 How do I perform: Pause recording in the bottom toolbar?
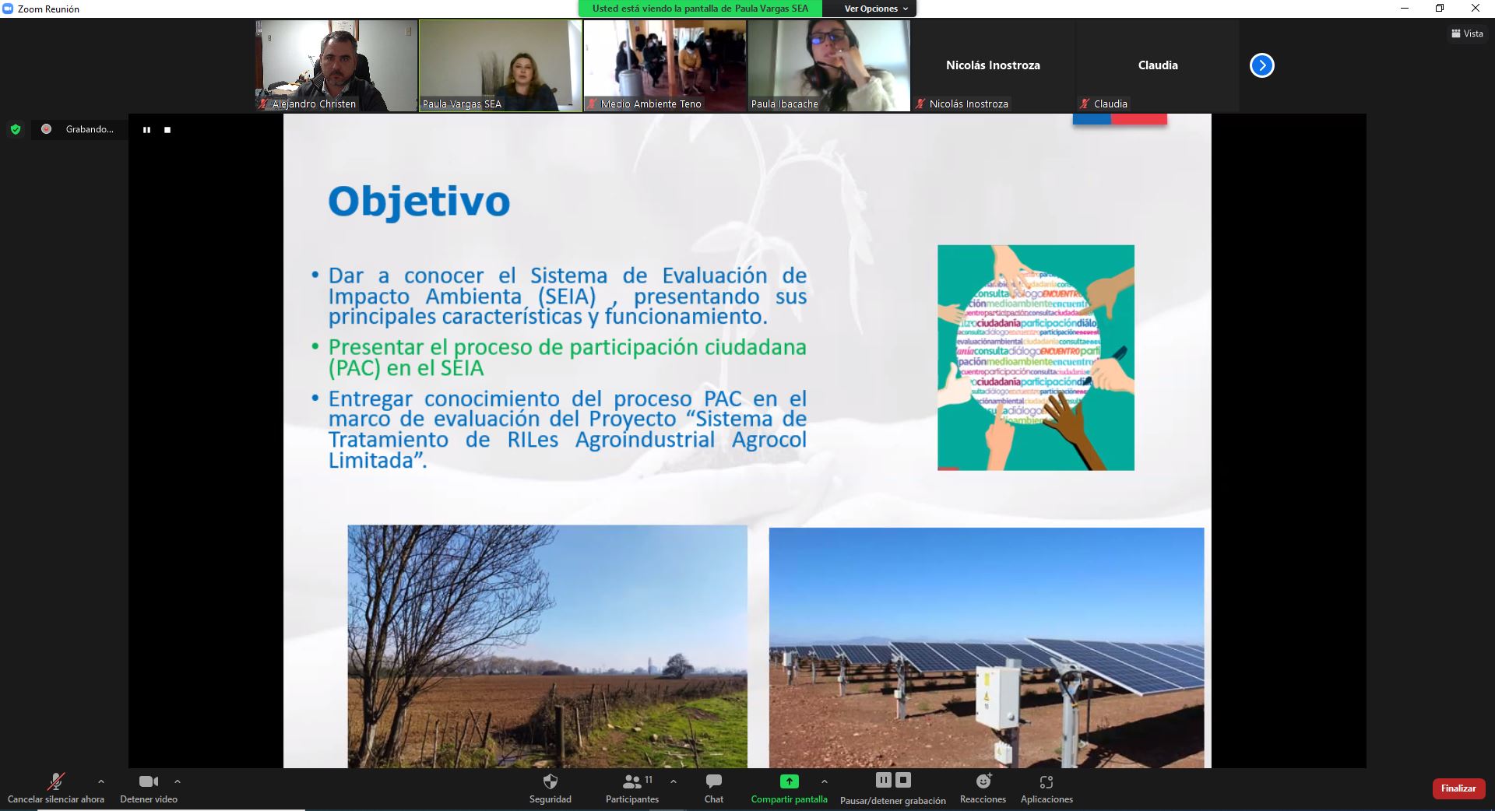(883, 780)
